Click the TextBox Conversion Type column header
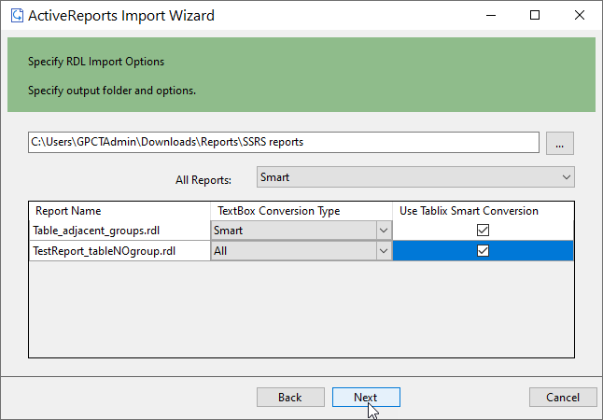 301,211
